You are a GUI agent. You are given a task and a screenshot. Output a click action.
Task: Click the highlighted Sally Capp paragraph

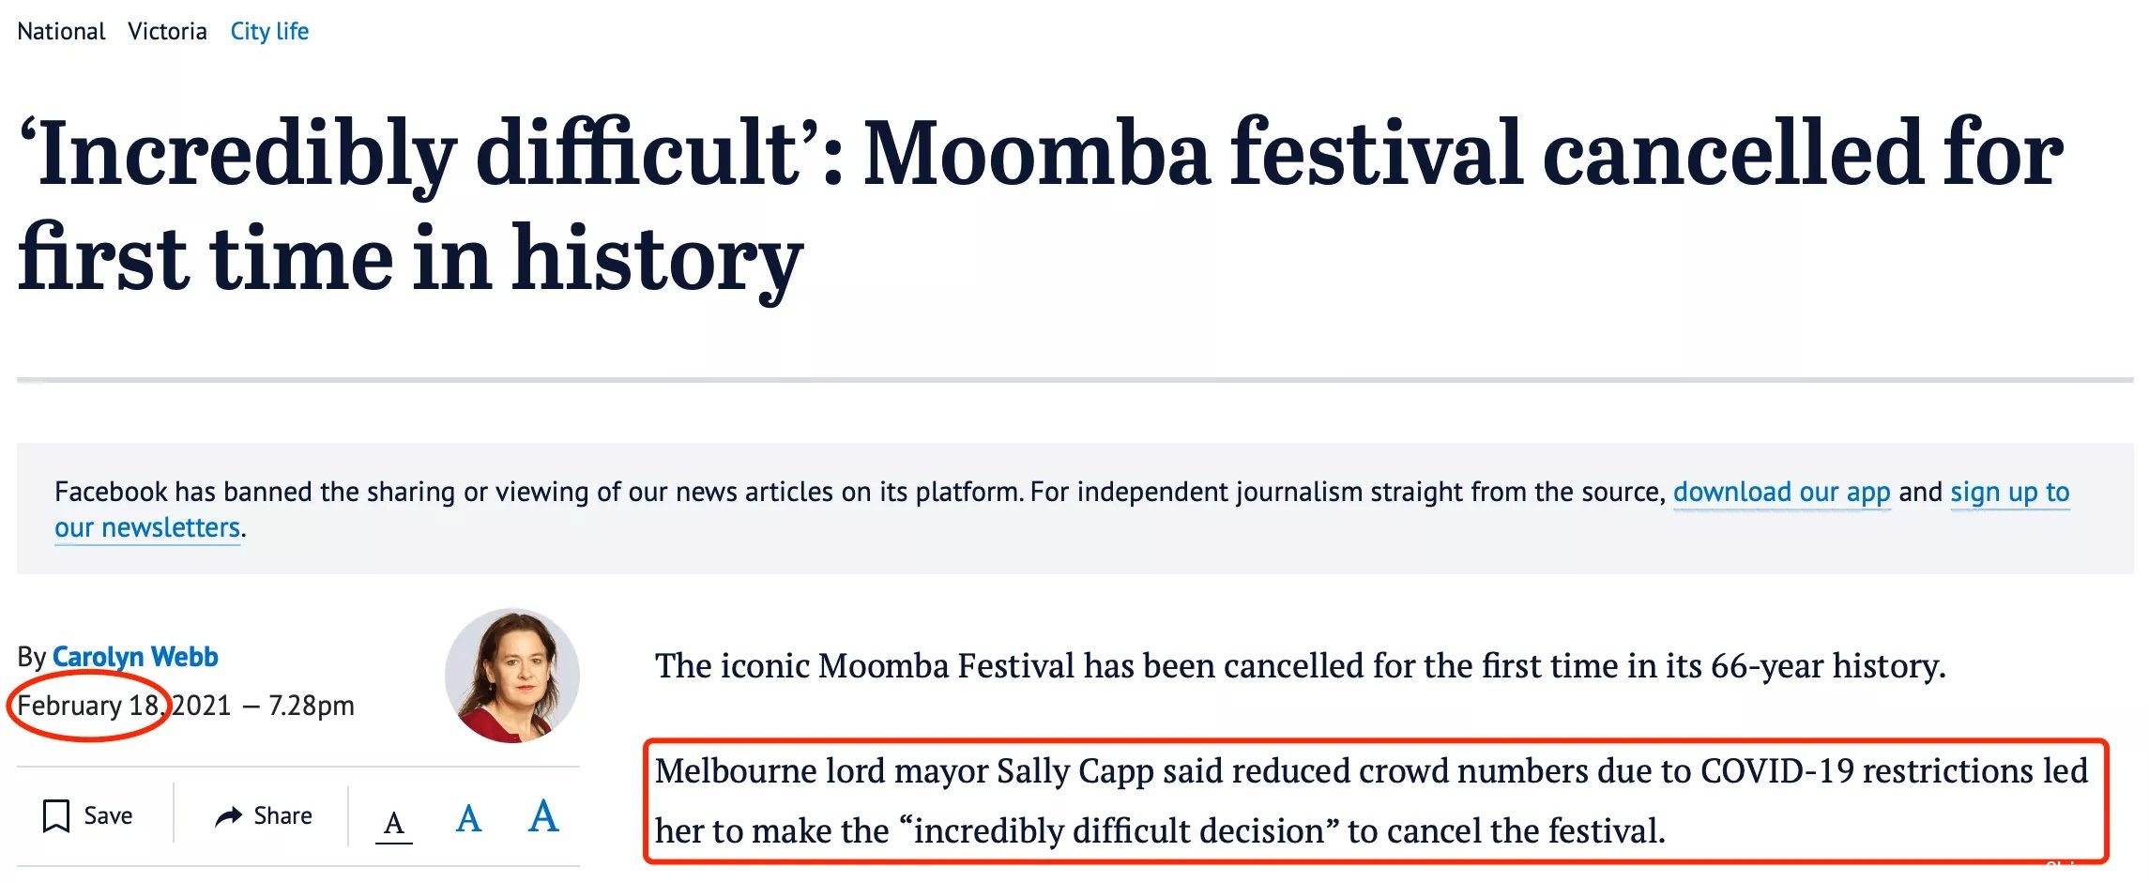1371,800
